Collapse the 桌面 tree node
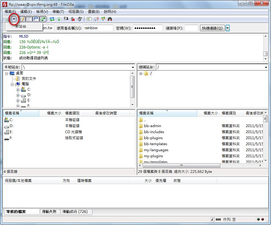 click(6, 73)
